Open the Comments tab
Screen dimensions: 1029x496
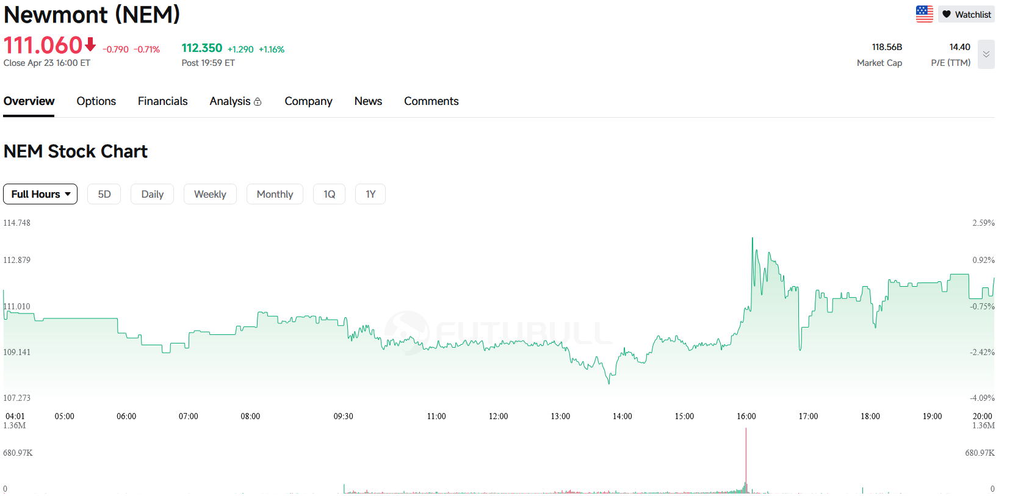(431, 101)
